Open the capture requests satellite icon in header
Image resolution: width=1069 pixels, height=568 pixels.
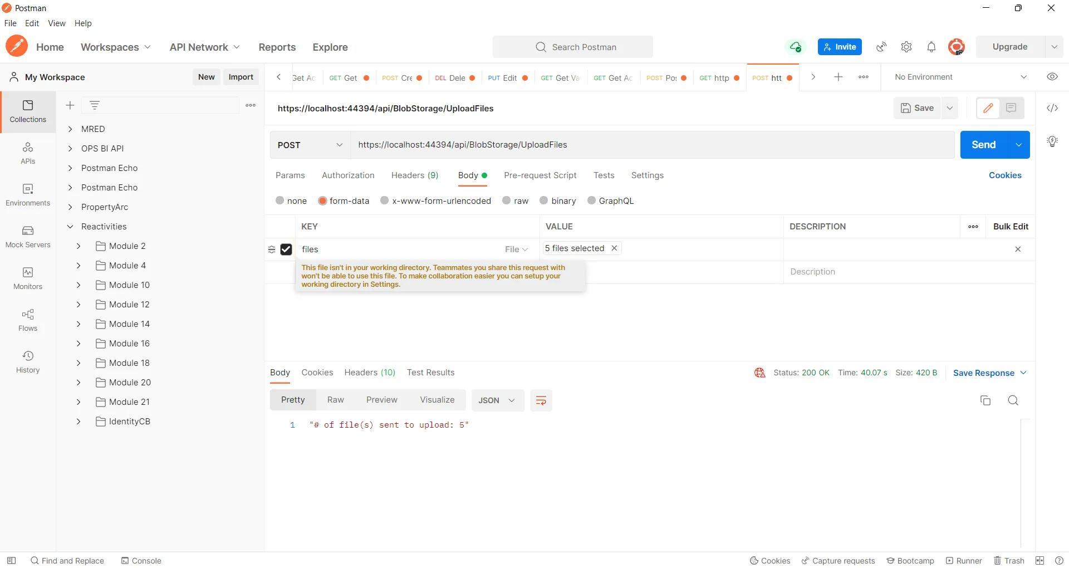coord(881,47)
